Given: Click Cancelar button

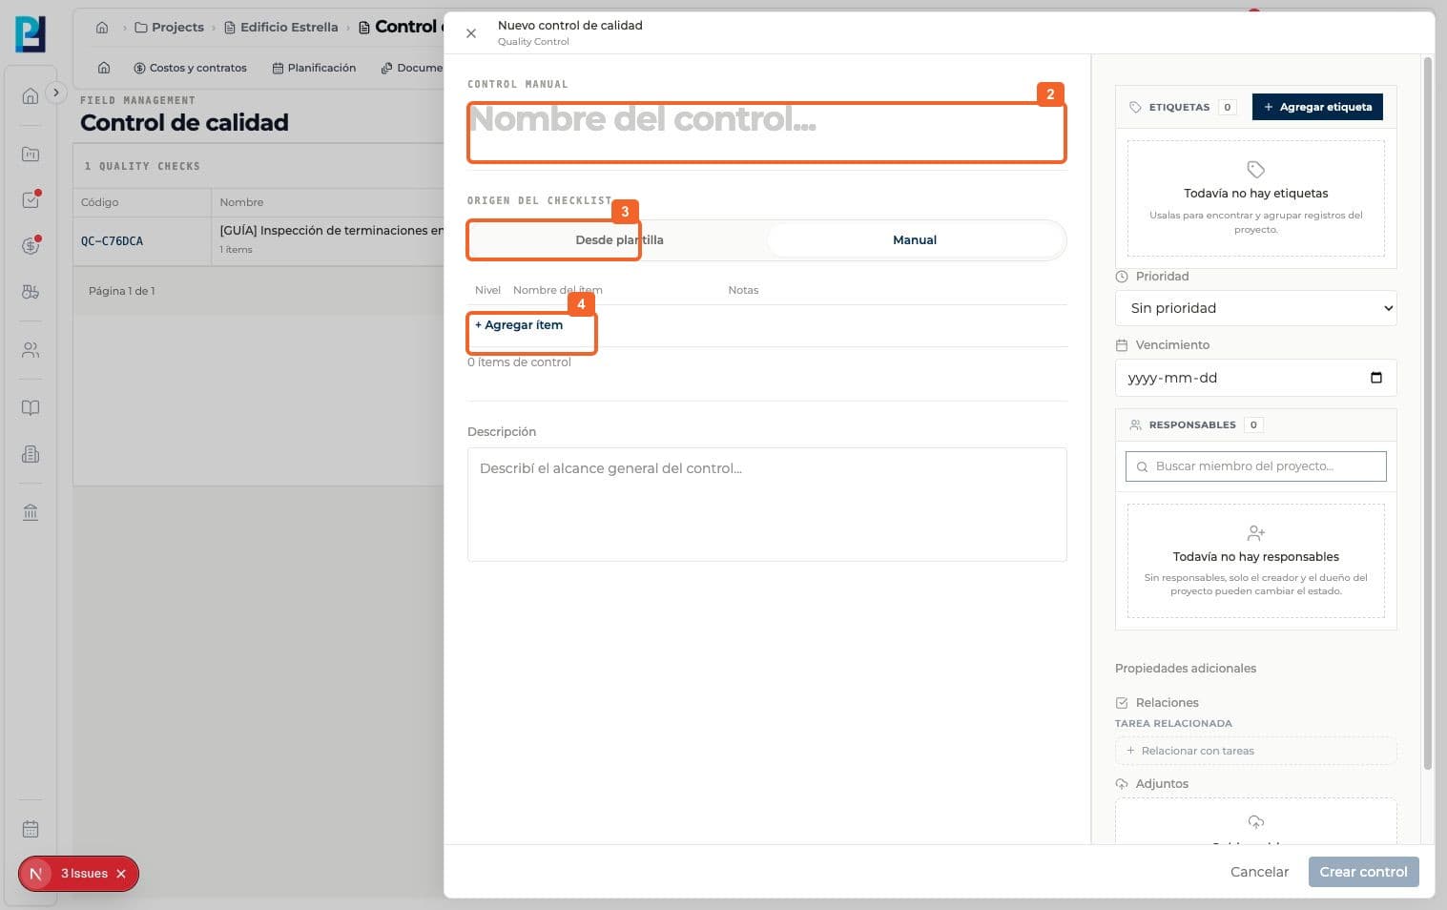Looking at the screenshot, I should (1259, 872).
